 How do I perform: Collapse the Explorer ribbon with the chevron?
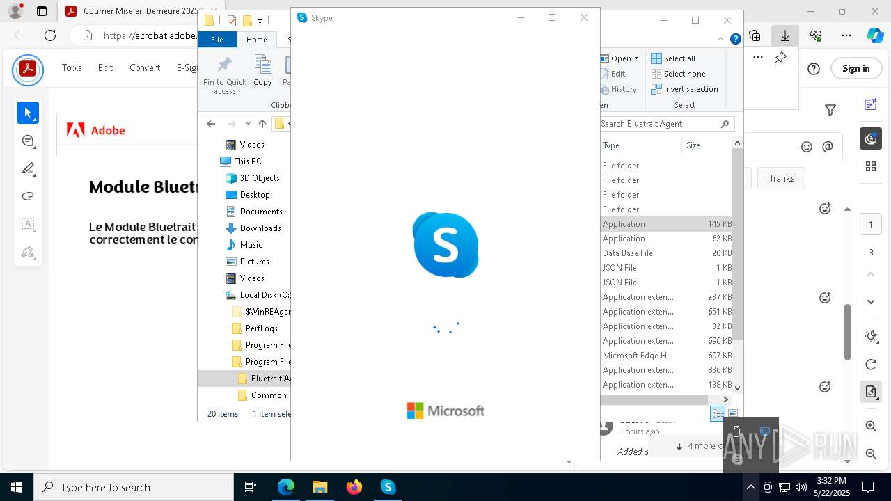pos(722,40)
